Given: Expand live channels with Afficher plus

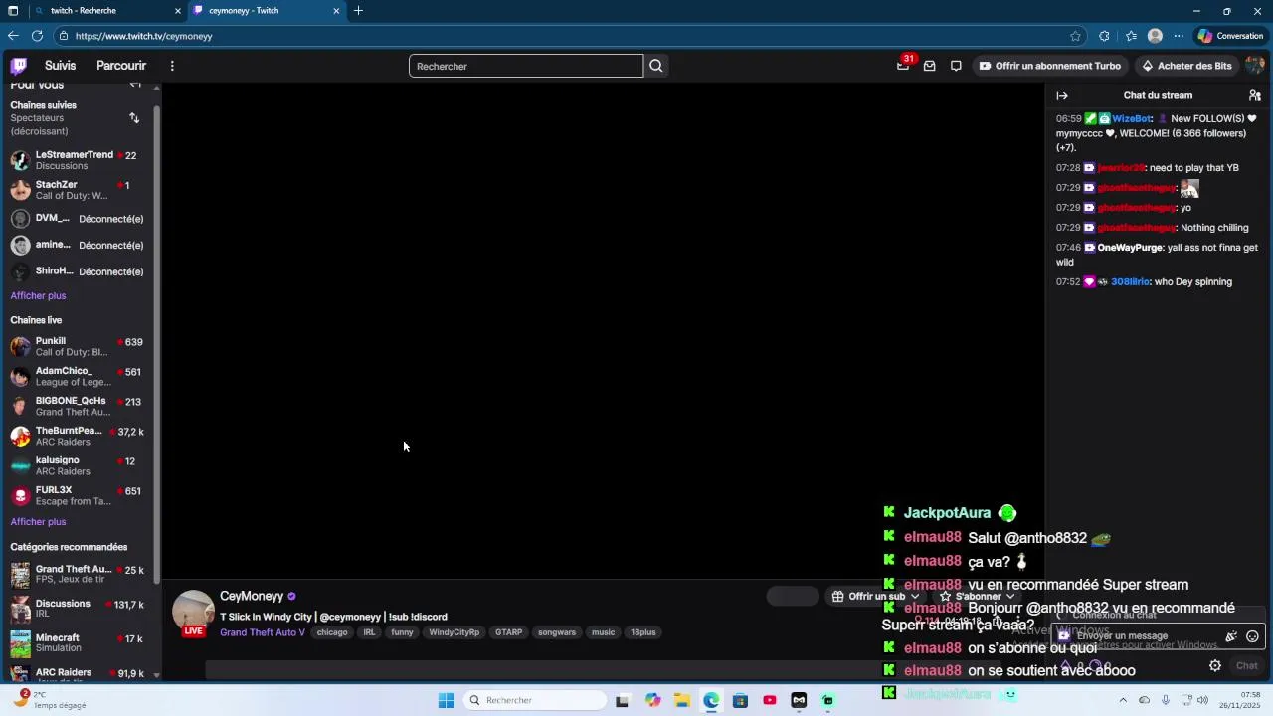Looking at the screenshot, I should click(x=38, y=521).
